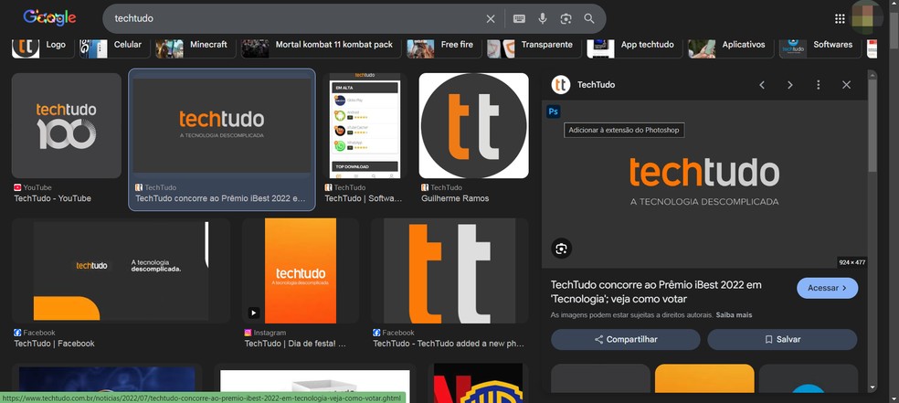Open the on-screen keyboard input tool

519,19
